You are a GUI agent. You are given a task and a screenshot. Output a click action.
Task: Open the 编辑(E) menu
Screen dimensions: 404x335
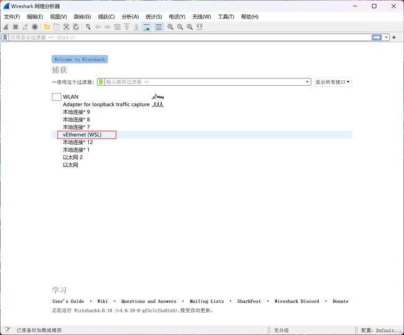point(35,17)
